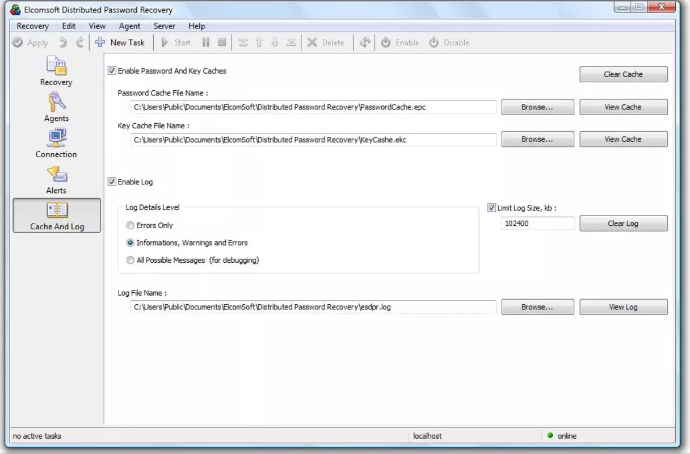
Task: View Cache for Password Cache file
Action: [x=624, y=107]
